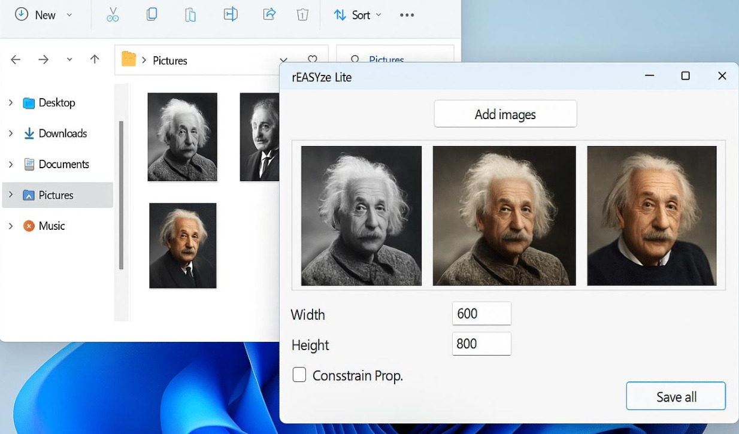Image resolution: width=739 pixels, height=434 pixels.
Task: Click the Rename icon in toolbar
Action: (231, 14)
